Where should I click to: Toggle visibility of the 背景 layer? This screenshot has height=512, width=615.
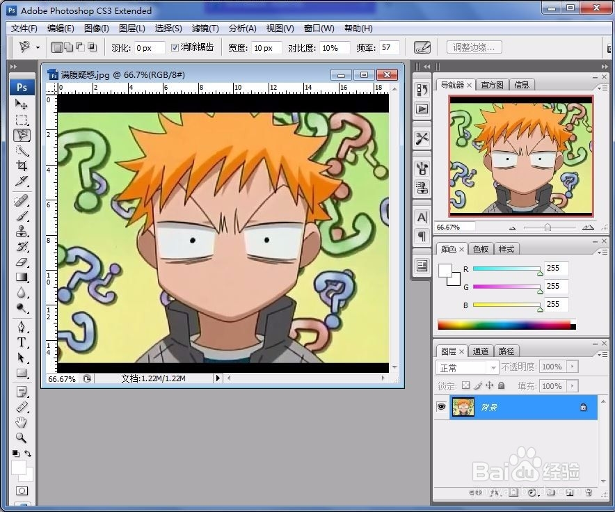[x=442, y=407]
